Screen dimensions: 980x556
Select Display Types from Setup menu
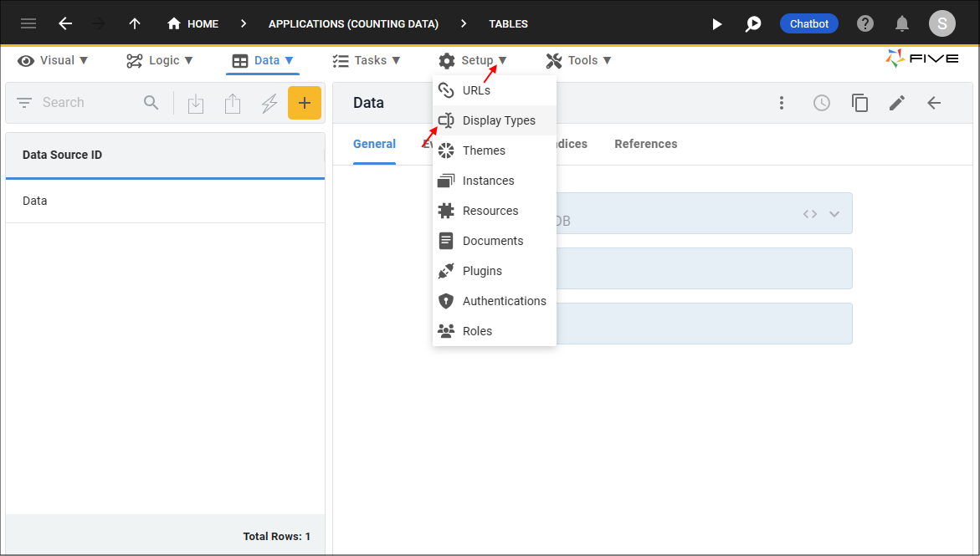click(x=498, y=120)
